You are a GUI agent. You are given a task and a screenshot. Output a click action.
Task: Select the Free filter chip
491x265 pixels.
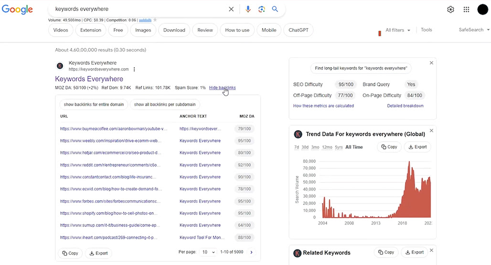tap(118, 30)
